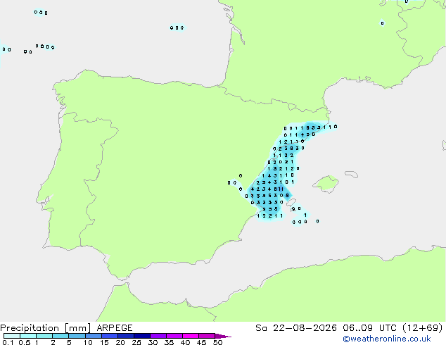The image size is (446, 345).
Task: Click the 40–45 mm magenta legend swatch
Action: (x=191, y=336)
